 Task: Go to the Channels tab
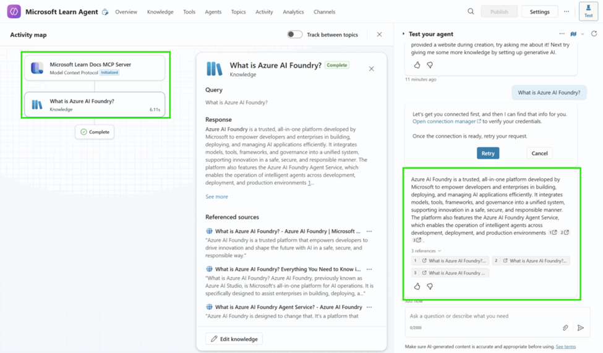point(324,12)
